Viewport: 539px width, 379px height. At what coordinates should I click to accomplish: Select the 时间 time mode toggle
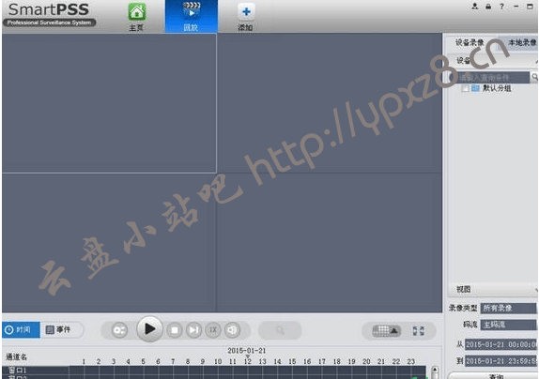tap(21, 330)
